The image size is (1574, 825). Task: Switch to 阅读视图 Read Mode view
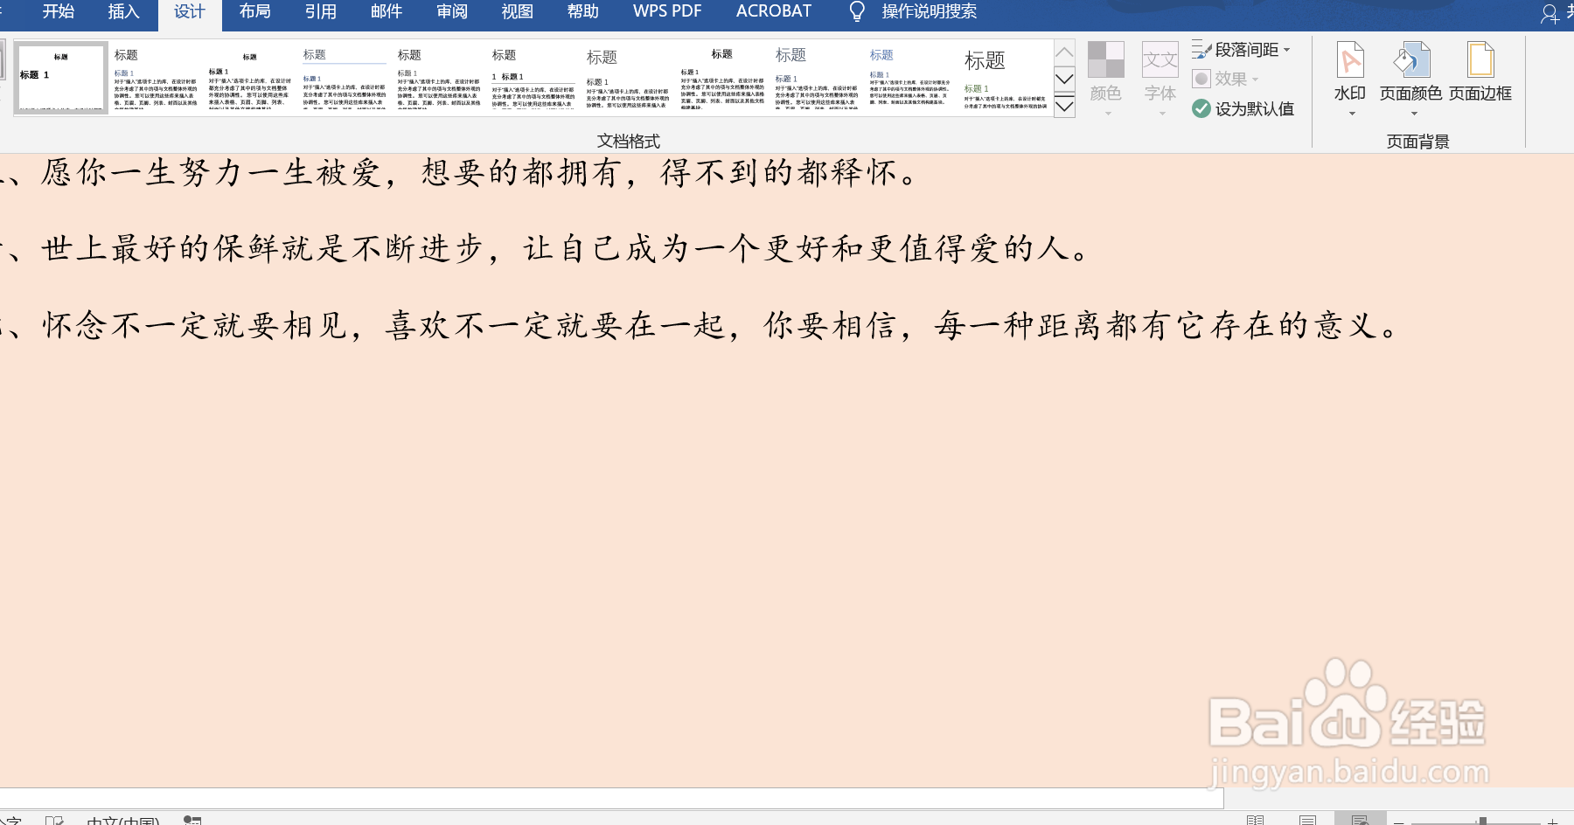pyautogui.click(x=1255, y=822)
